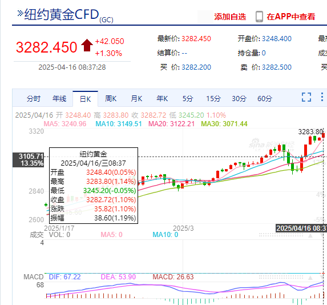The image size is (327, 305).
Task: Click the volume MA10: 0 label
Action: click(x=165, y=235)
